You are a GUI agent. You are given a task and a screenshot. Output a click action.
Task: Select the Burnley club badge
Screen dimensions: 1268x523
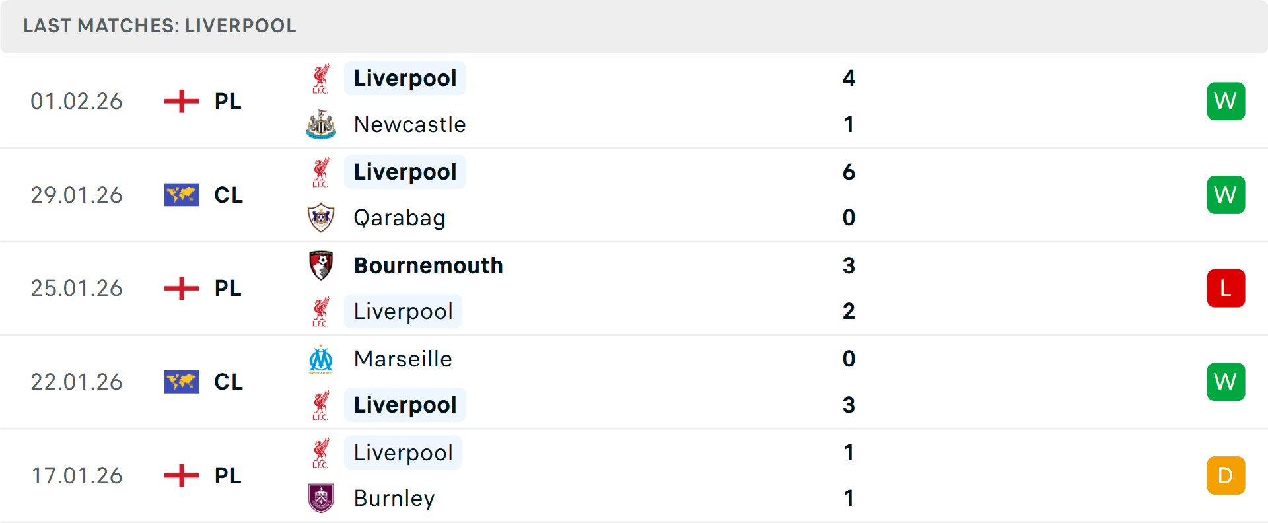pos(321,499)
